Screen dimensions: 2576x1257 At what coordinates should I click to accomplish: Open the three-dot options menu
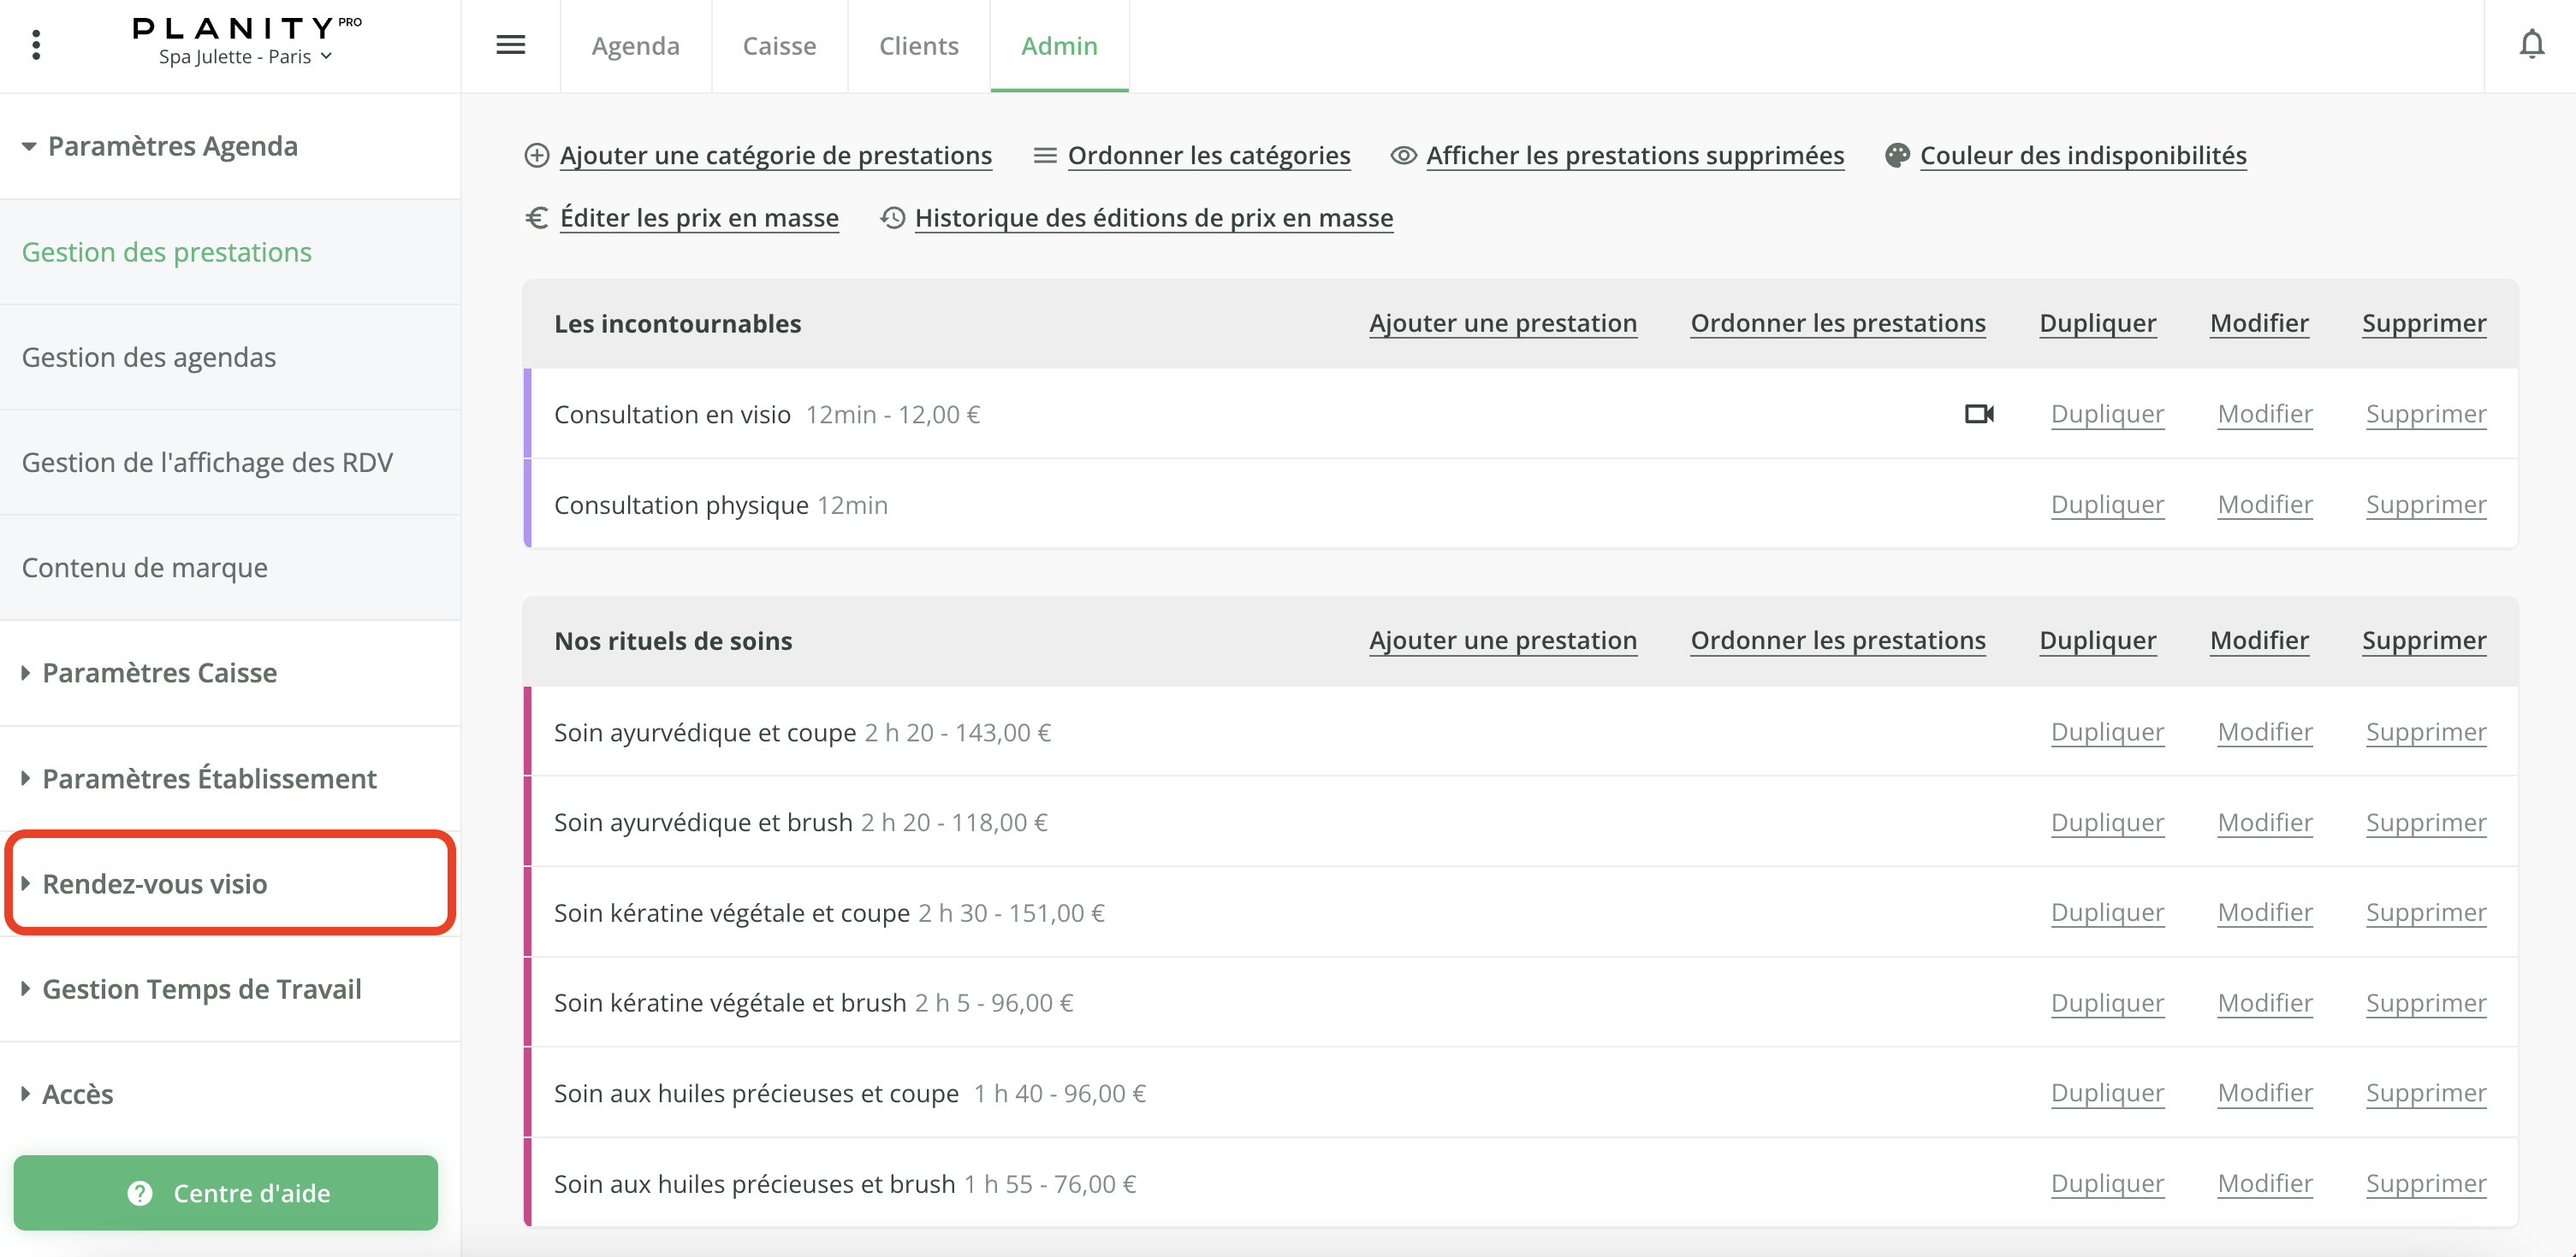tap(36, 45)
